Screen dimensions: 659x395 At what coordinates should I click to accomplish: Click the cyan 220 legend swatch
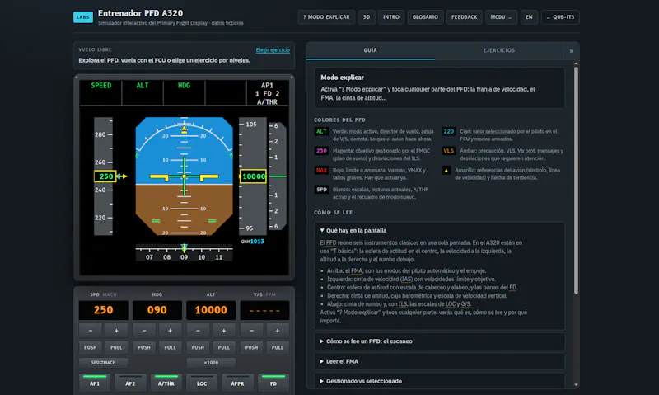(x=448, y=132)
